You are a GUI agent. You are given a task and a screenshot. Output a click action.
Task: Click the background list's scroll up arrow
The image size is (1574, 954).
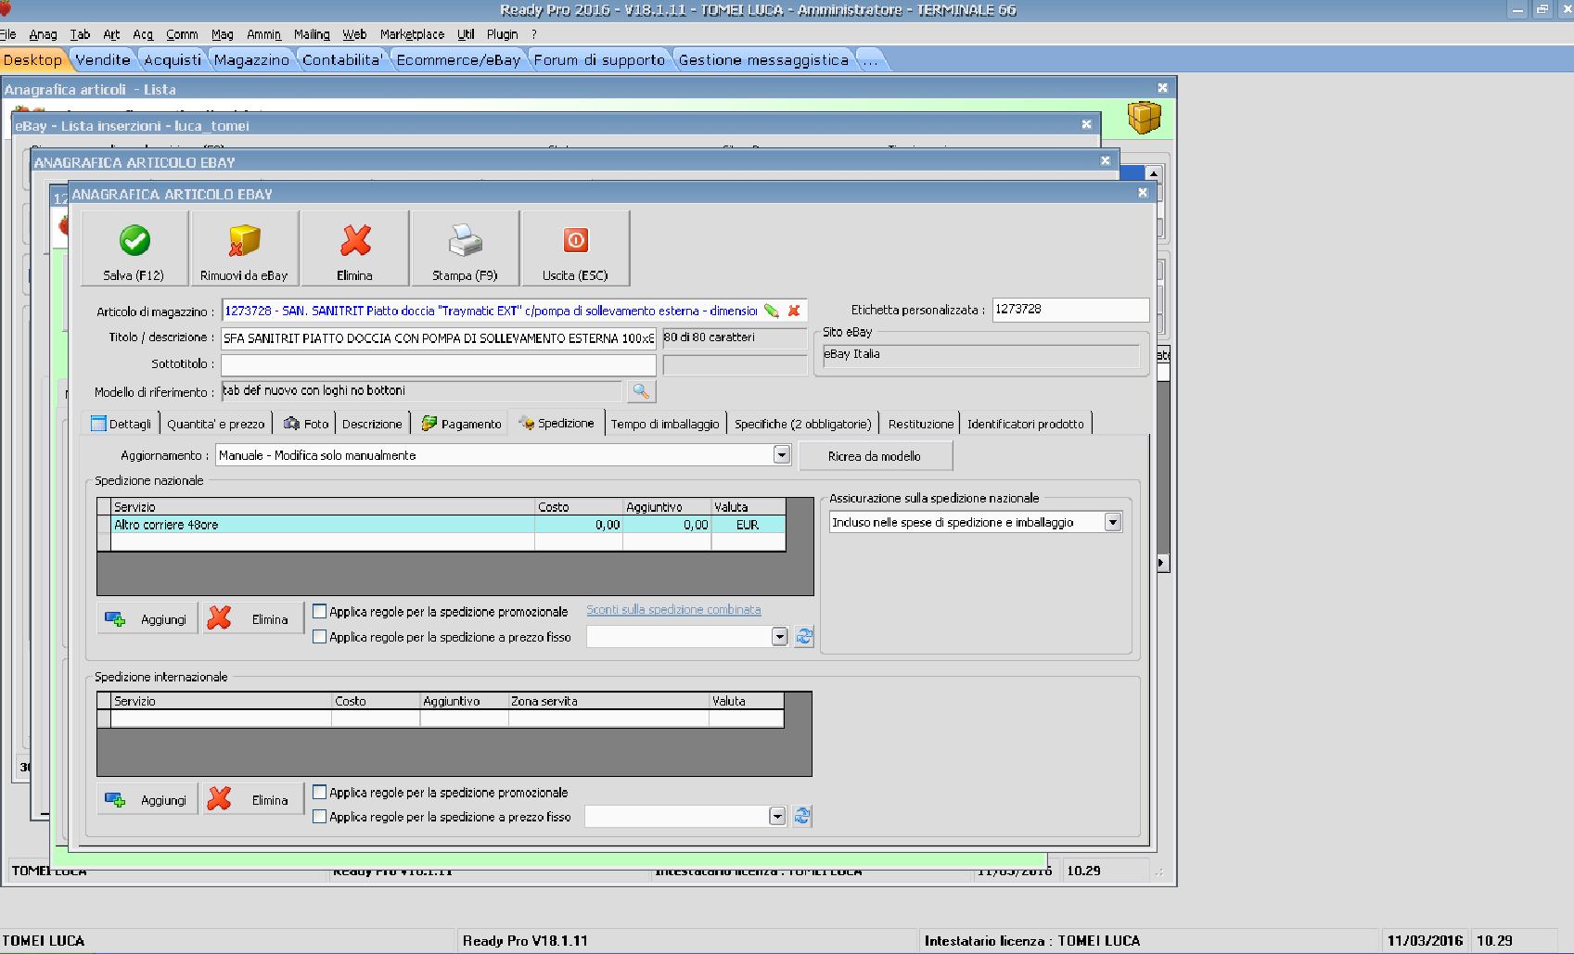1153,173
